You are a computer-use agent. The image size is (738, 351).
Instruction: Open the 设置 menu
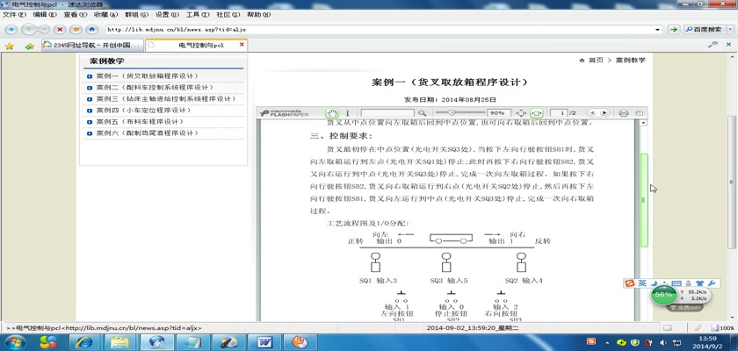(167, 15)
